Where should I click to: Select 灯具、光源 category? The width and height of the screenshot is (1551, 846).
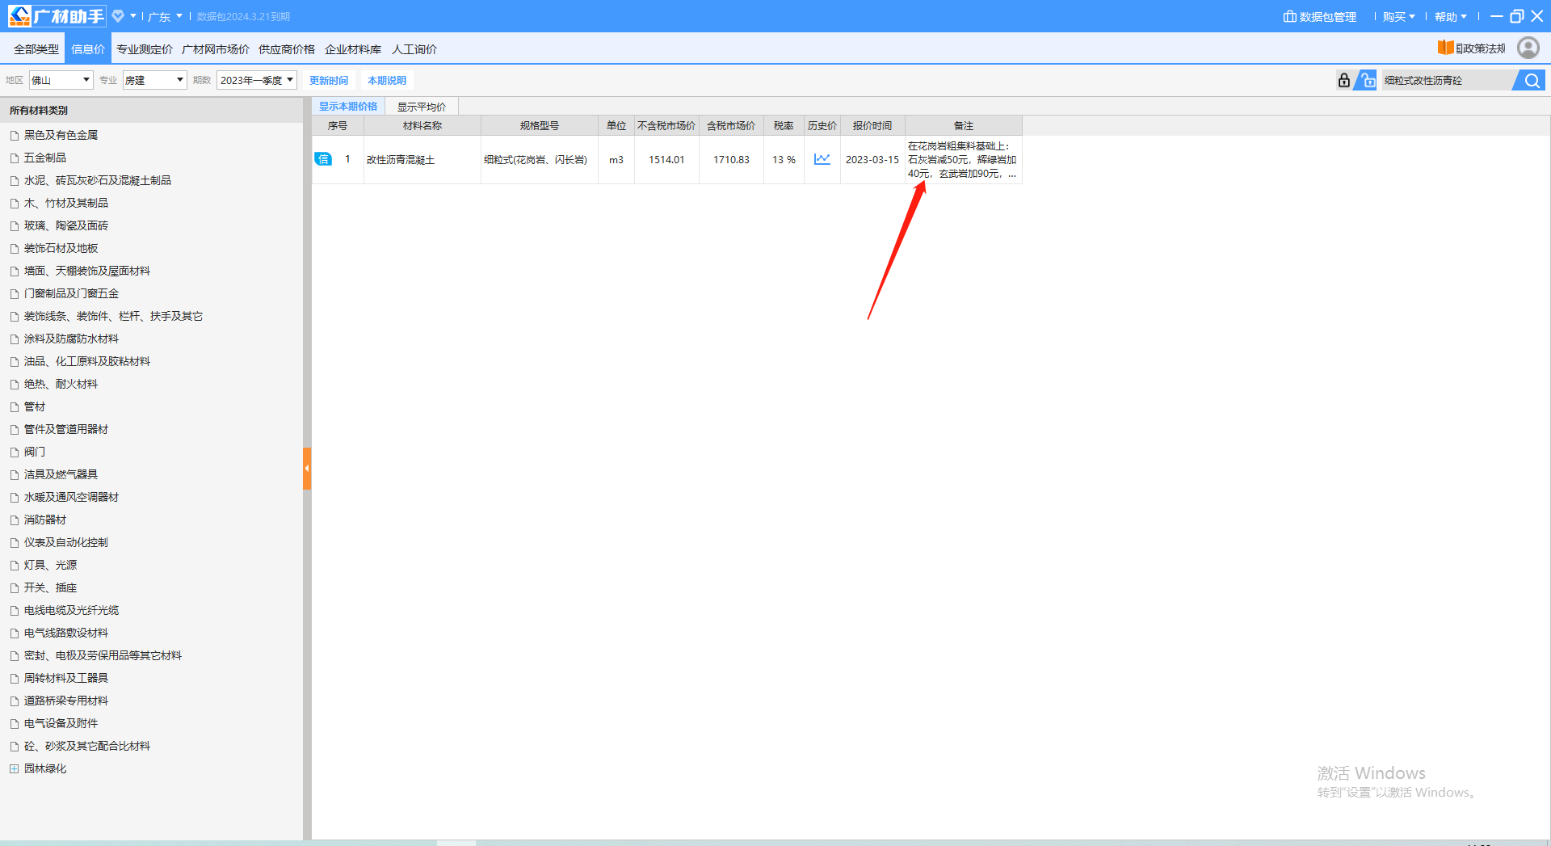point(50,565)
